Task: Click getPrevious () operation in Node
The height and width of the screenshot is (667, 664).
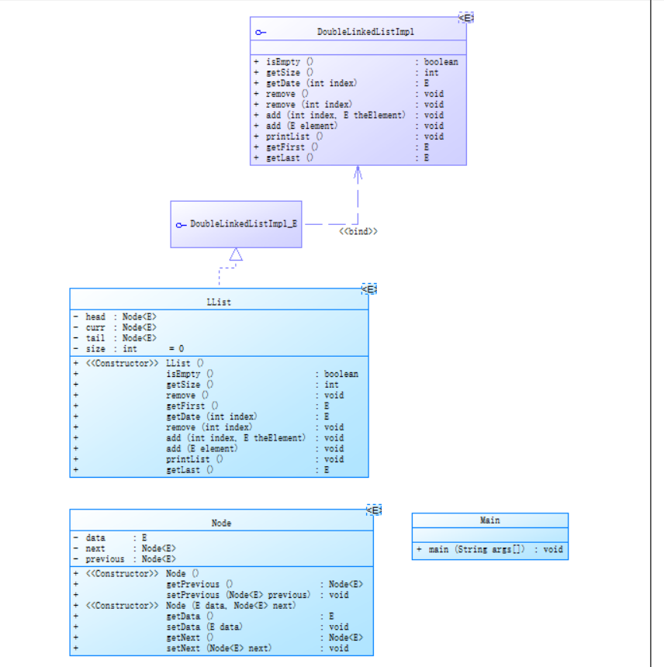Action: (199, 584)
